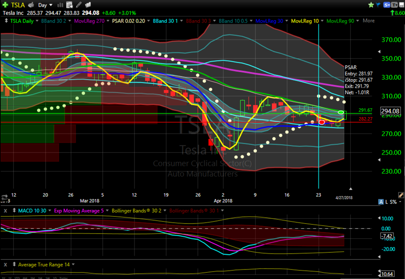Click More to show additional indicators
Screen dimensions: 405x279
tap(369, 21)
